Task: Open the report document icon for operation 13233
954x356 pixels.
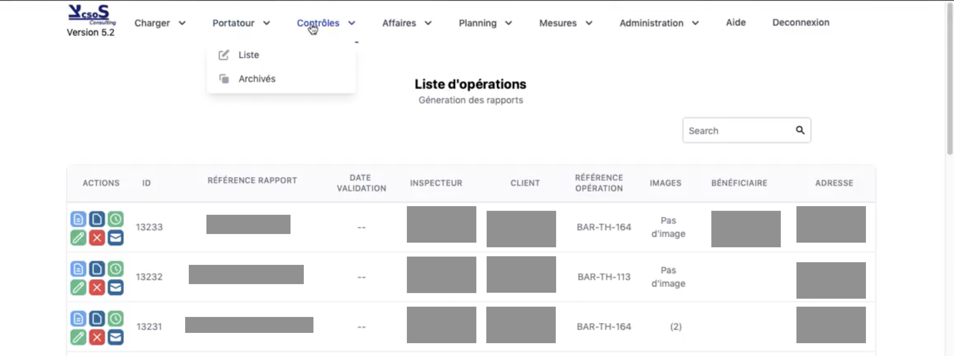Action: [x=78, y=219]
